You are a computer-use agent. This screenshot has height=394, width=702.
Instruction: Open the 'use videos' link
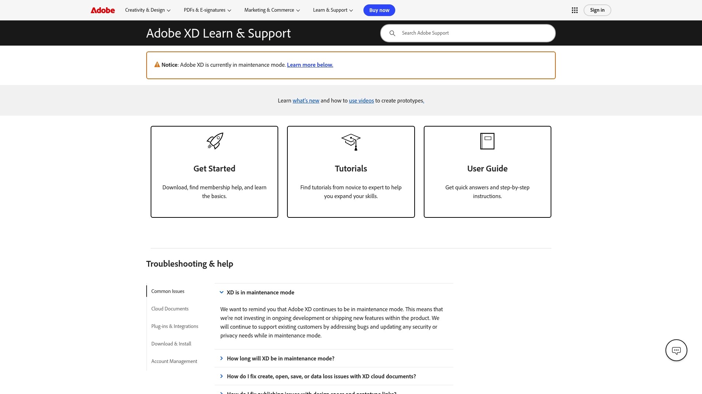click(361, 101)
